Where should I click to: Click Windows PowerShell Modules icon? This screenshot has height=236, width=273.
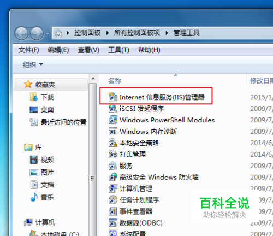pyautogui.click(x=113, y=120)
